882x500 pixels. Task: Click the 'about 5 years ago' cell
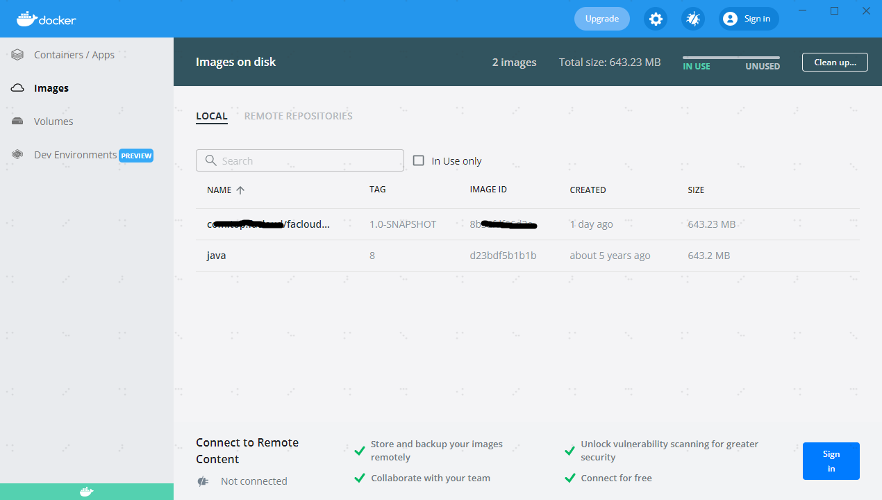pos(610,256)
